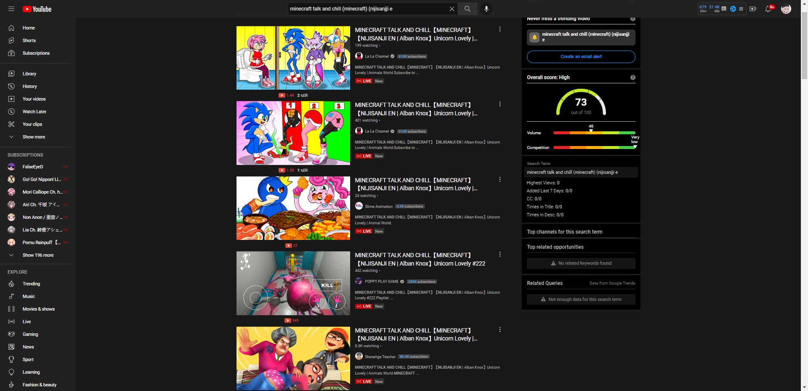Click the help icon beside Never miss a trending video
Image resolution: width=808 pixels, height=391 pixels.
(x=633, y=19)
